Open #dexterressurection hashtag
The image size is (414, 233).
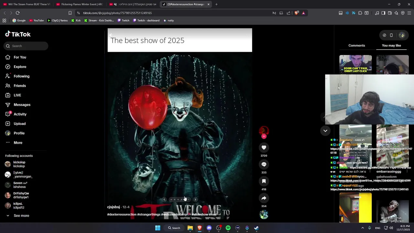point(122,215)
